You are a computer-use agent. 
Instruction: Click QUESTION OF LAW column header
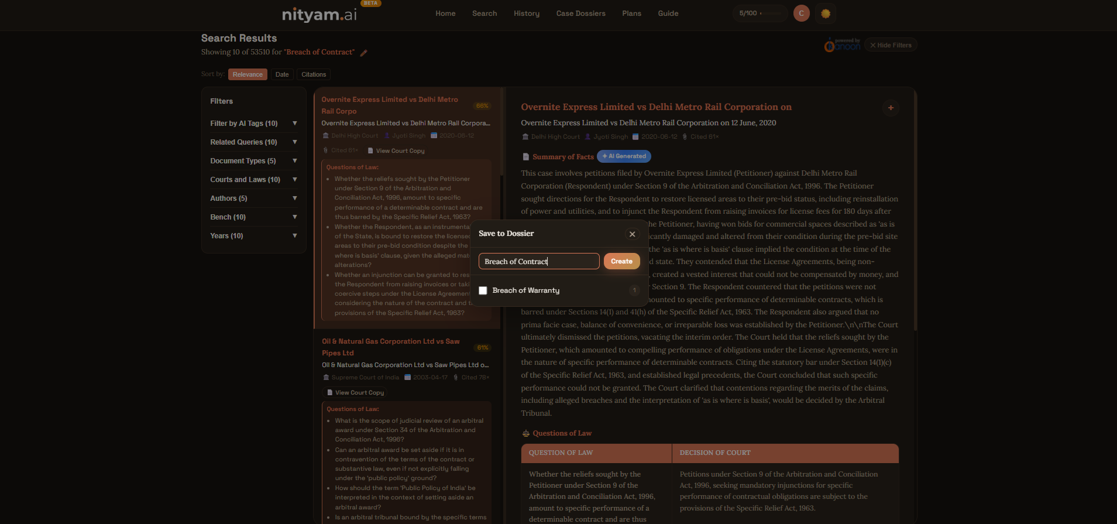pyautogui.click(x=596, y=453)
